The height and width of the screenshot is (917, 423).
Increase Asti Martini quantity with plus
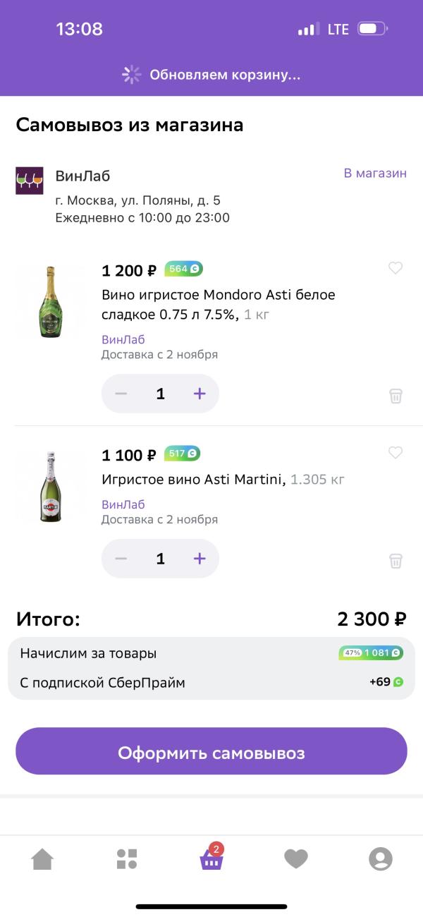[200, 559]
